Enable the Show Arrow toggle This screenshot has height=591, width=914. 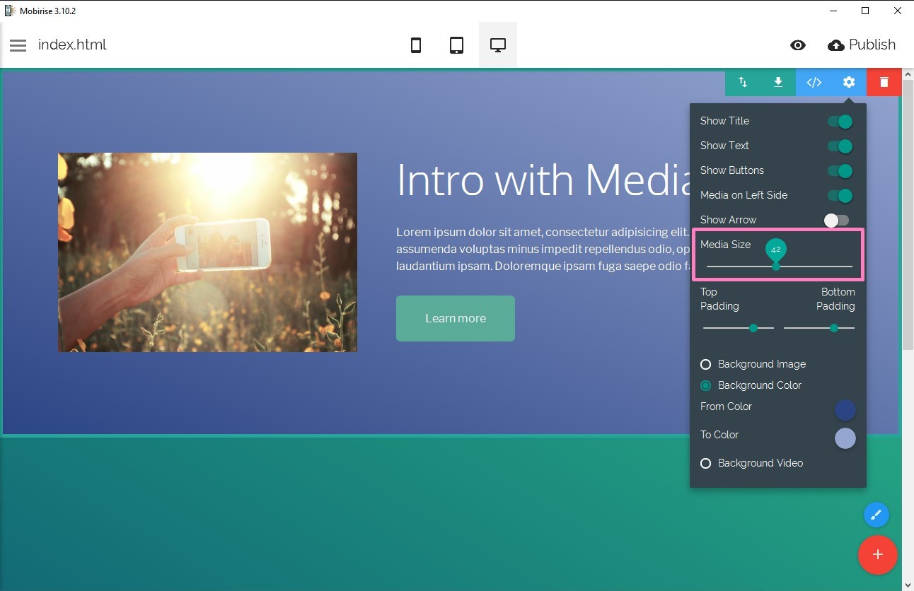click(836, 221)
